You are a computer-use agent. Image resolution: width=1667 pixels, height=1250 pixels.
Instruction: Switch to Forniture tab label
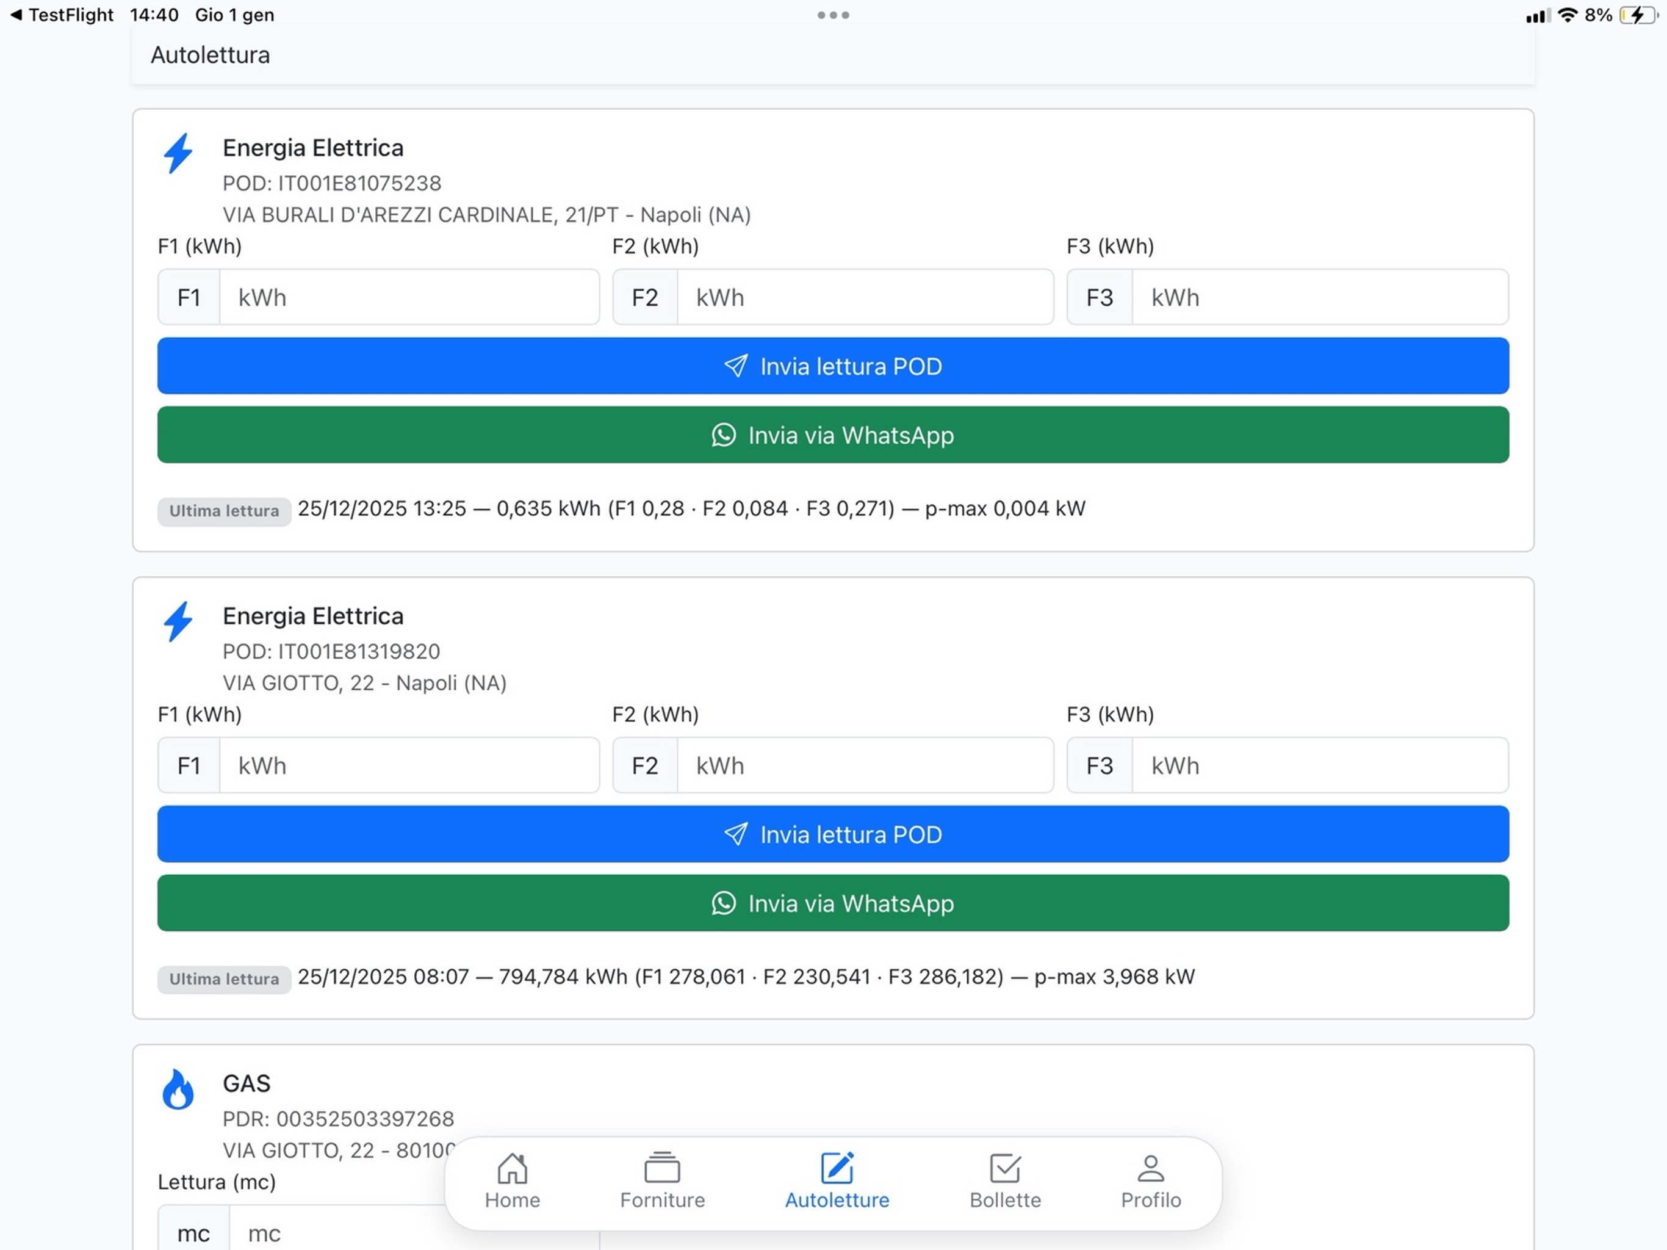tap(663, 1200)
